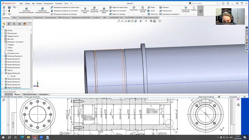
Task: Click the Home icon in quick toolbar
Action: coord(4,7)
